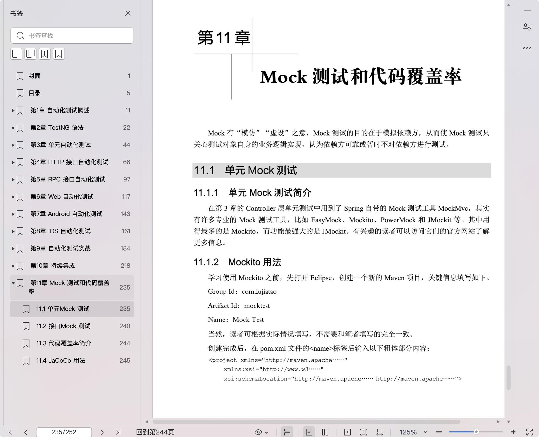
Task: Select 11.4 JaCoCo 用法 bookmark
Action: click(72, 361)
